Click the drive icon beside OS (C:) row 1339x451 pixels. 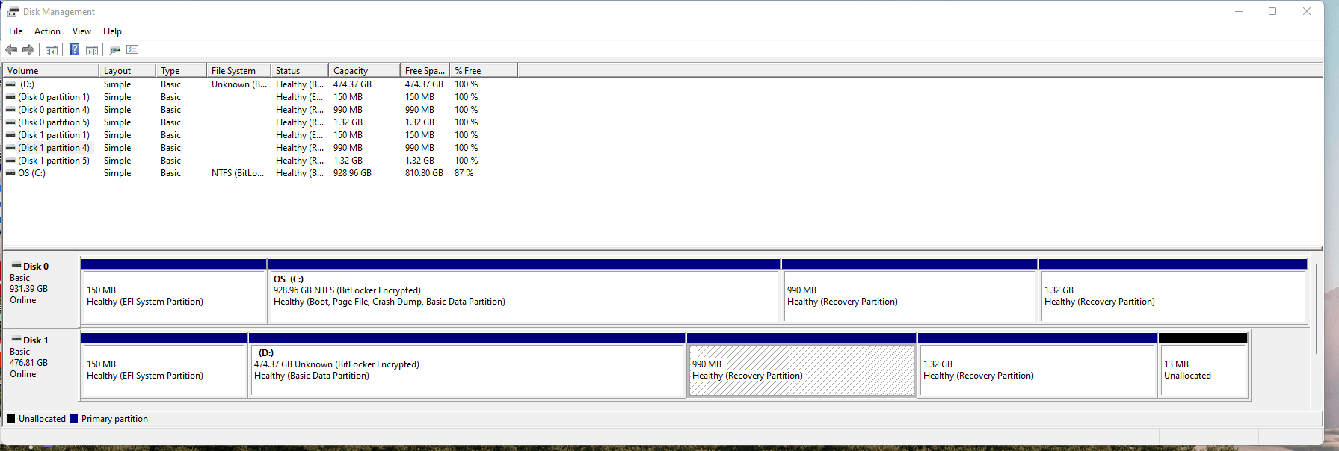[x=10, y=173]
